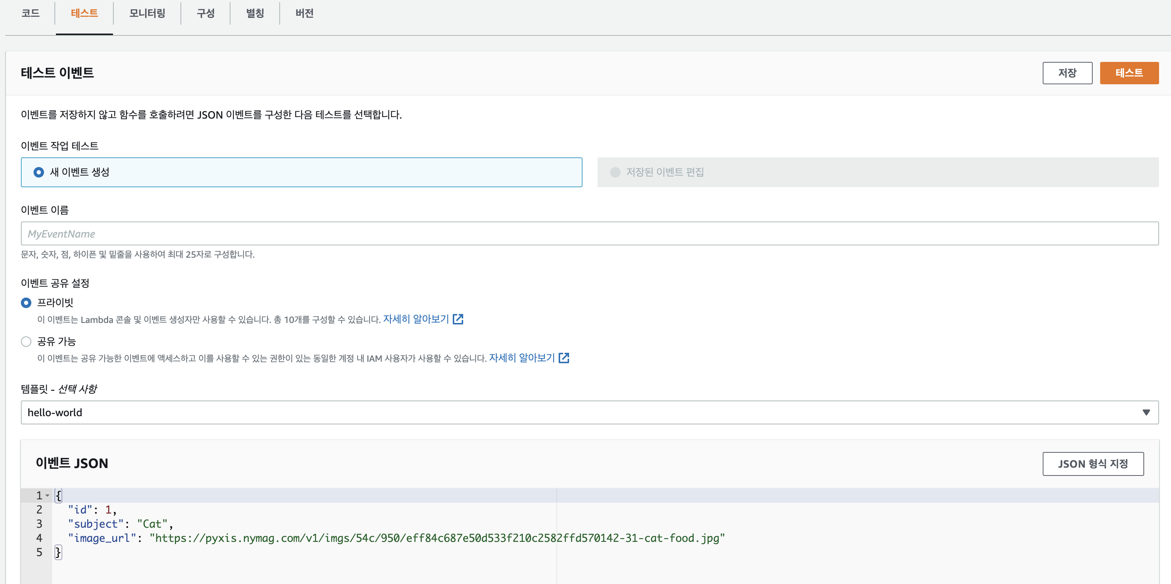
Task: Click line number 5 in editor gutter
Action: click(x=40, y=552)
